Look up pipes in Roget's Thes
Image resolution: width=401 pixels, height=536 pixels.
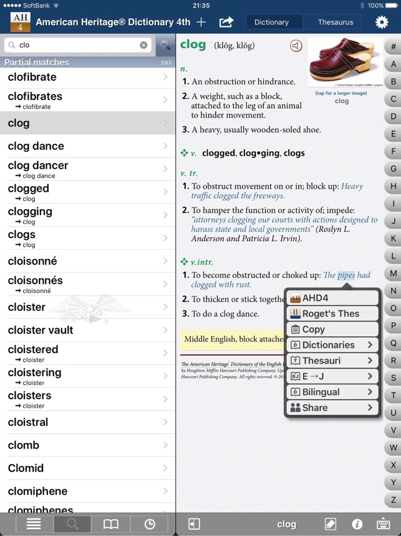click(332, 314)
